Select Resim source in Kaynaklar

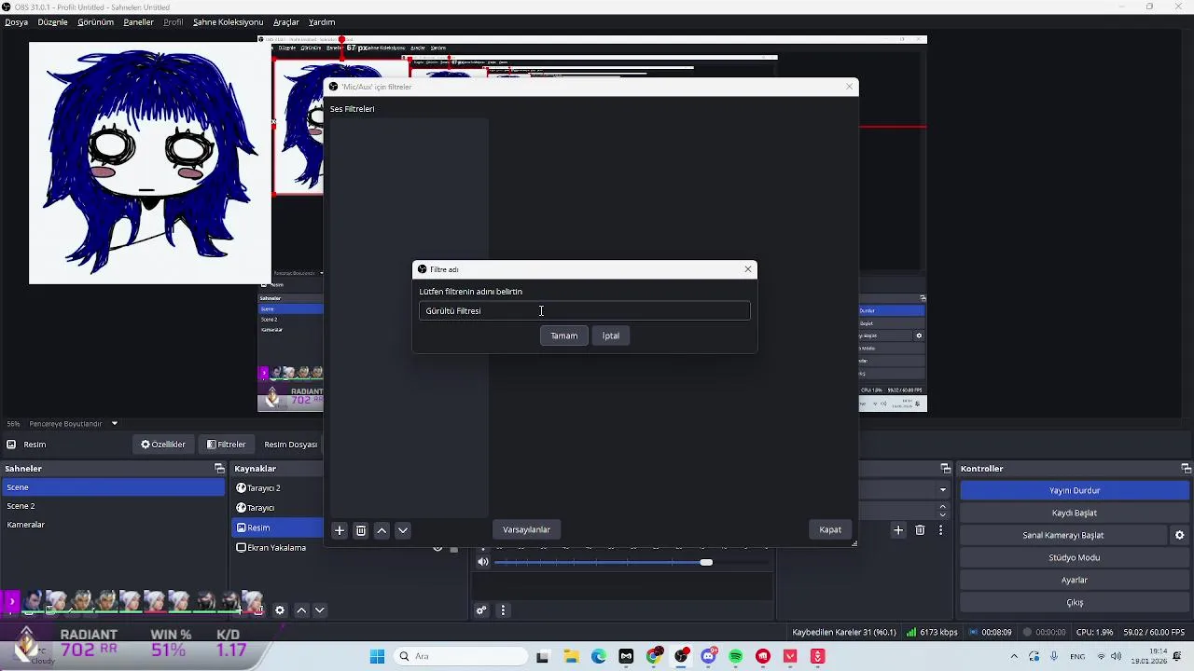point(278,527)
